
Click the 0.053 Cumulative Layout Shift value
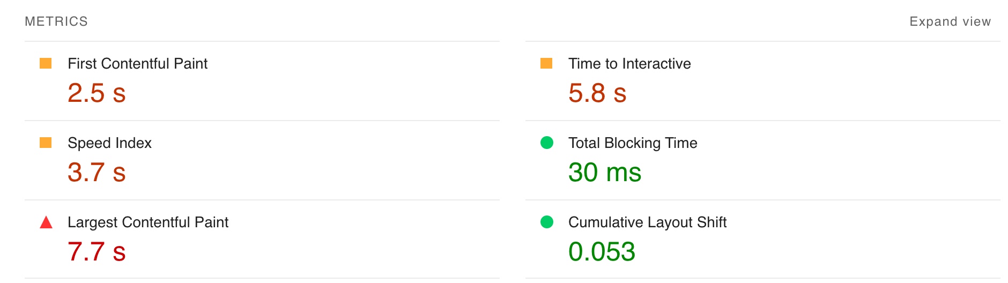602,251
